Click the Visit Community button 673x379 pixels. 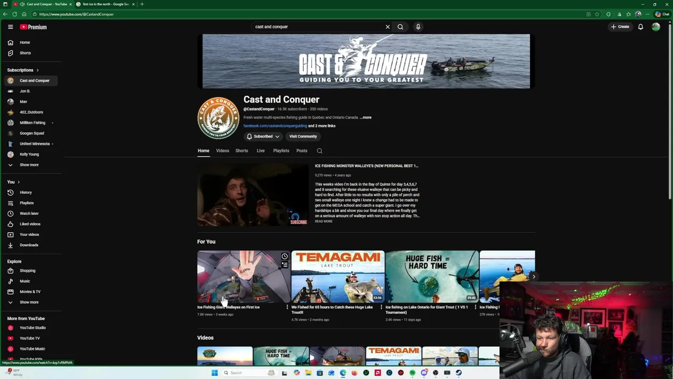coord(303,137)
